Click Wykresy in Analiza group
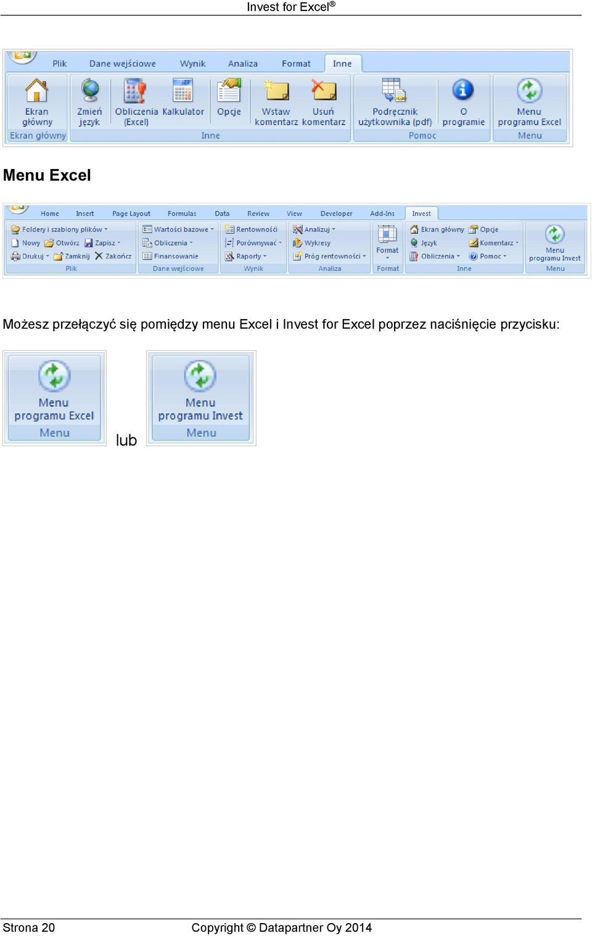The height and width of the screenshot is (936, 592). [x=311, y=243]
